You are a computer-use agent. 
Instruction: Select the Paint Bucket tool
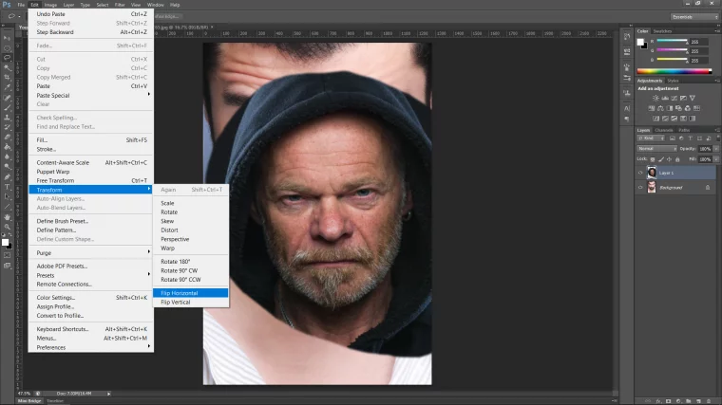[x=8, y=147]
